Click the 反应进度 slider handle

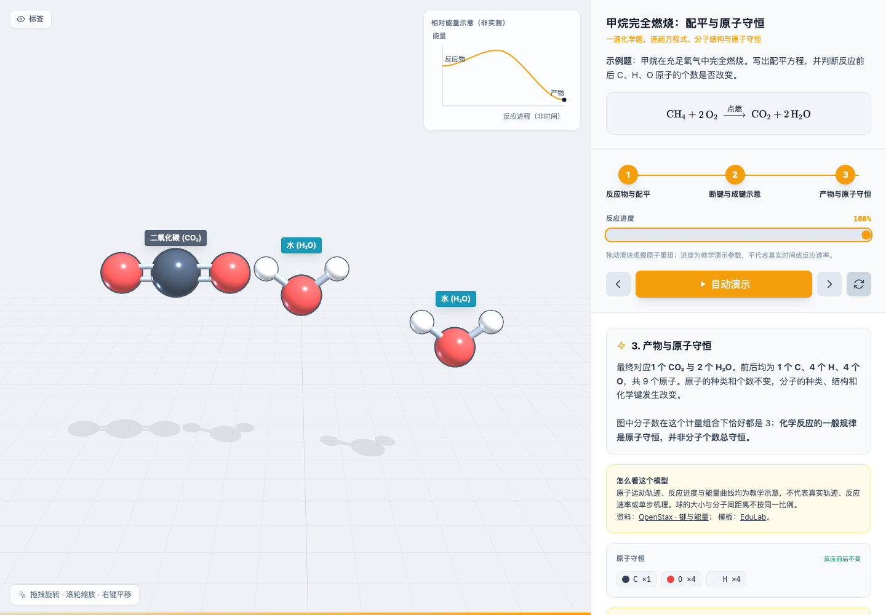point(866,235)
